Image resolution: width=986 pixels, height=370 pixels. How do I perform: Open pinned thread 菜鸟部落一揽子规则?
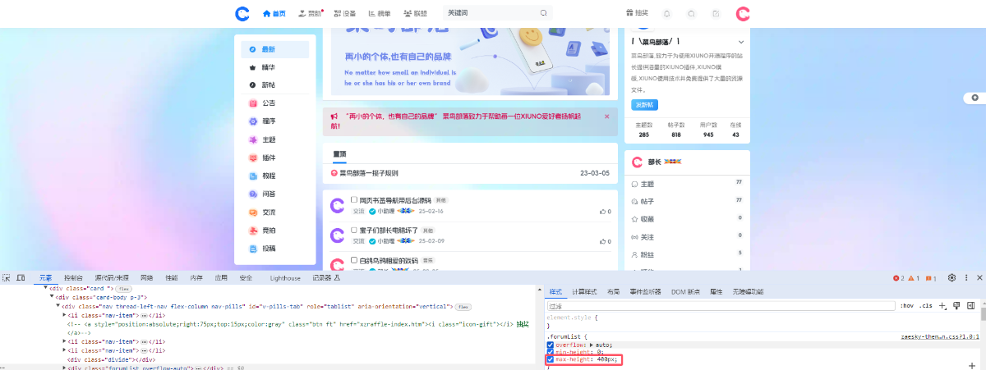pos(369,173)
